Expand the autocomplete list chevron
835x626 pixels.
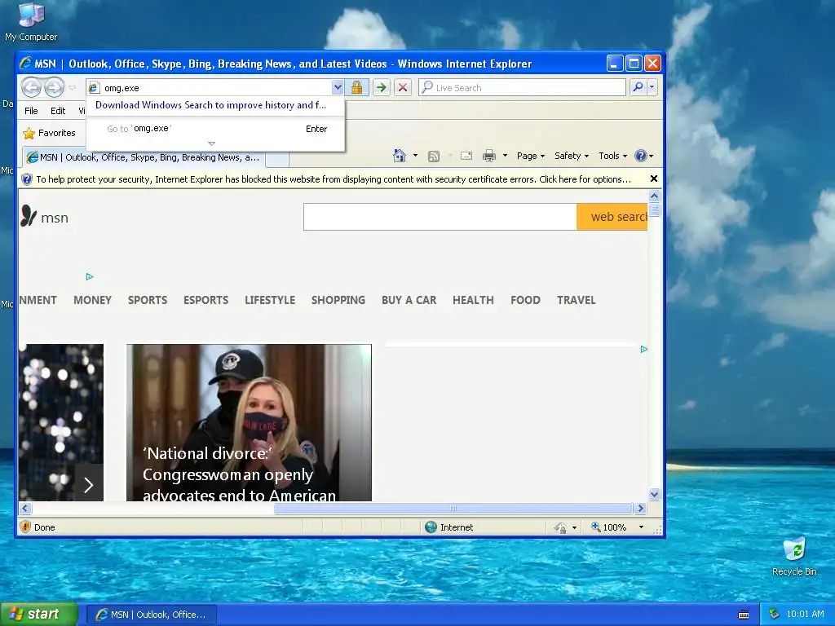(211, 143)
